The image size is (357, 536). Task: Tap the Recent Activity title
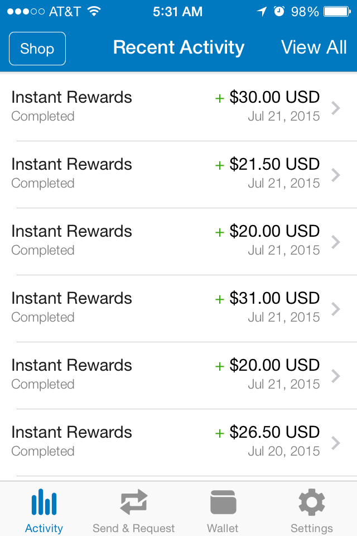click(x=178, y=47)
